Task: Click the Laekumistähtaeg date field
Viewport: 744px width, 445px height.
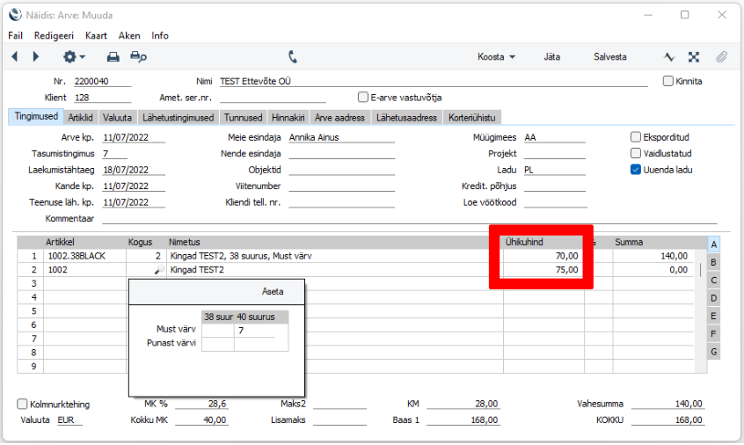Action: (x=134, y=170)
